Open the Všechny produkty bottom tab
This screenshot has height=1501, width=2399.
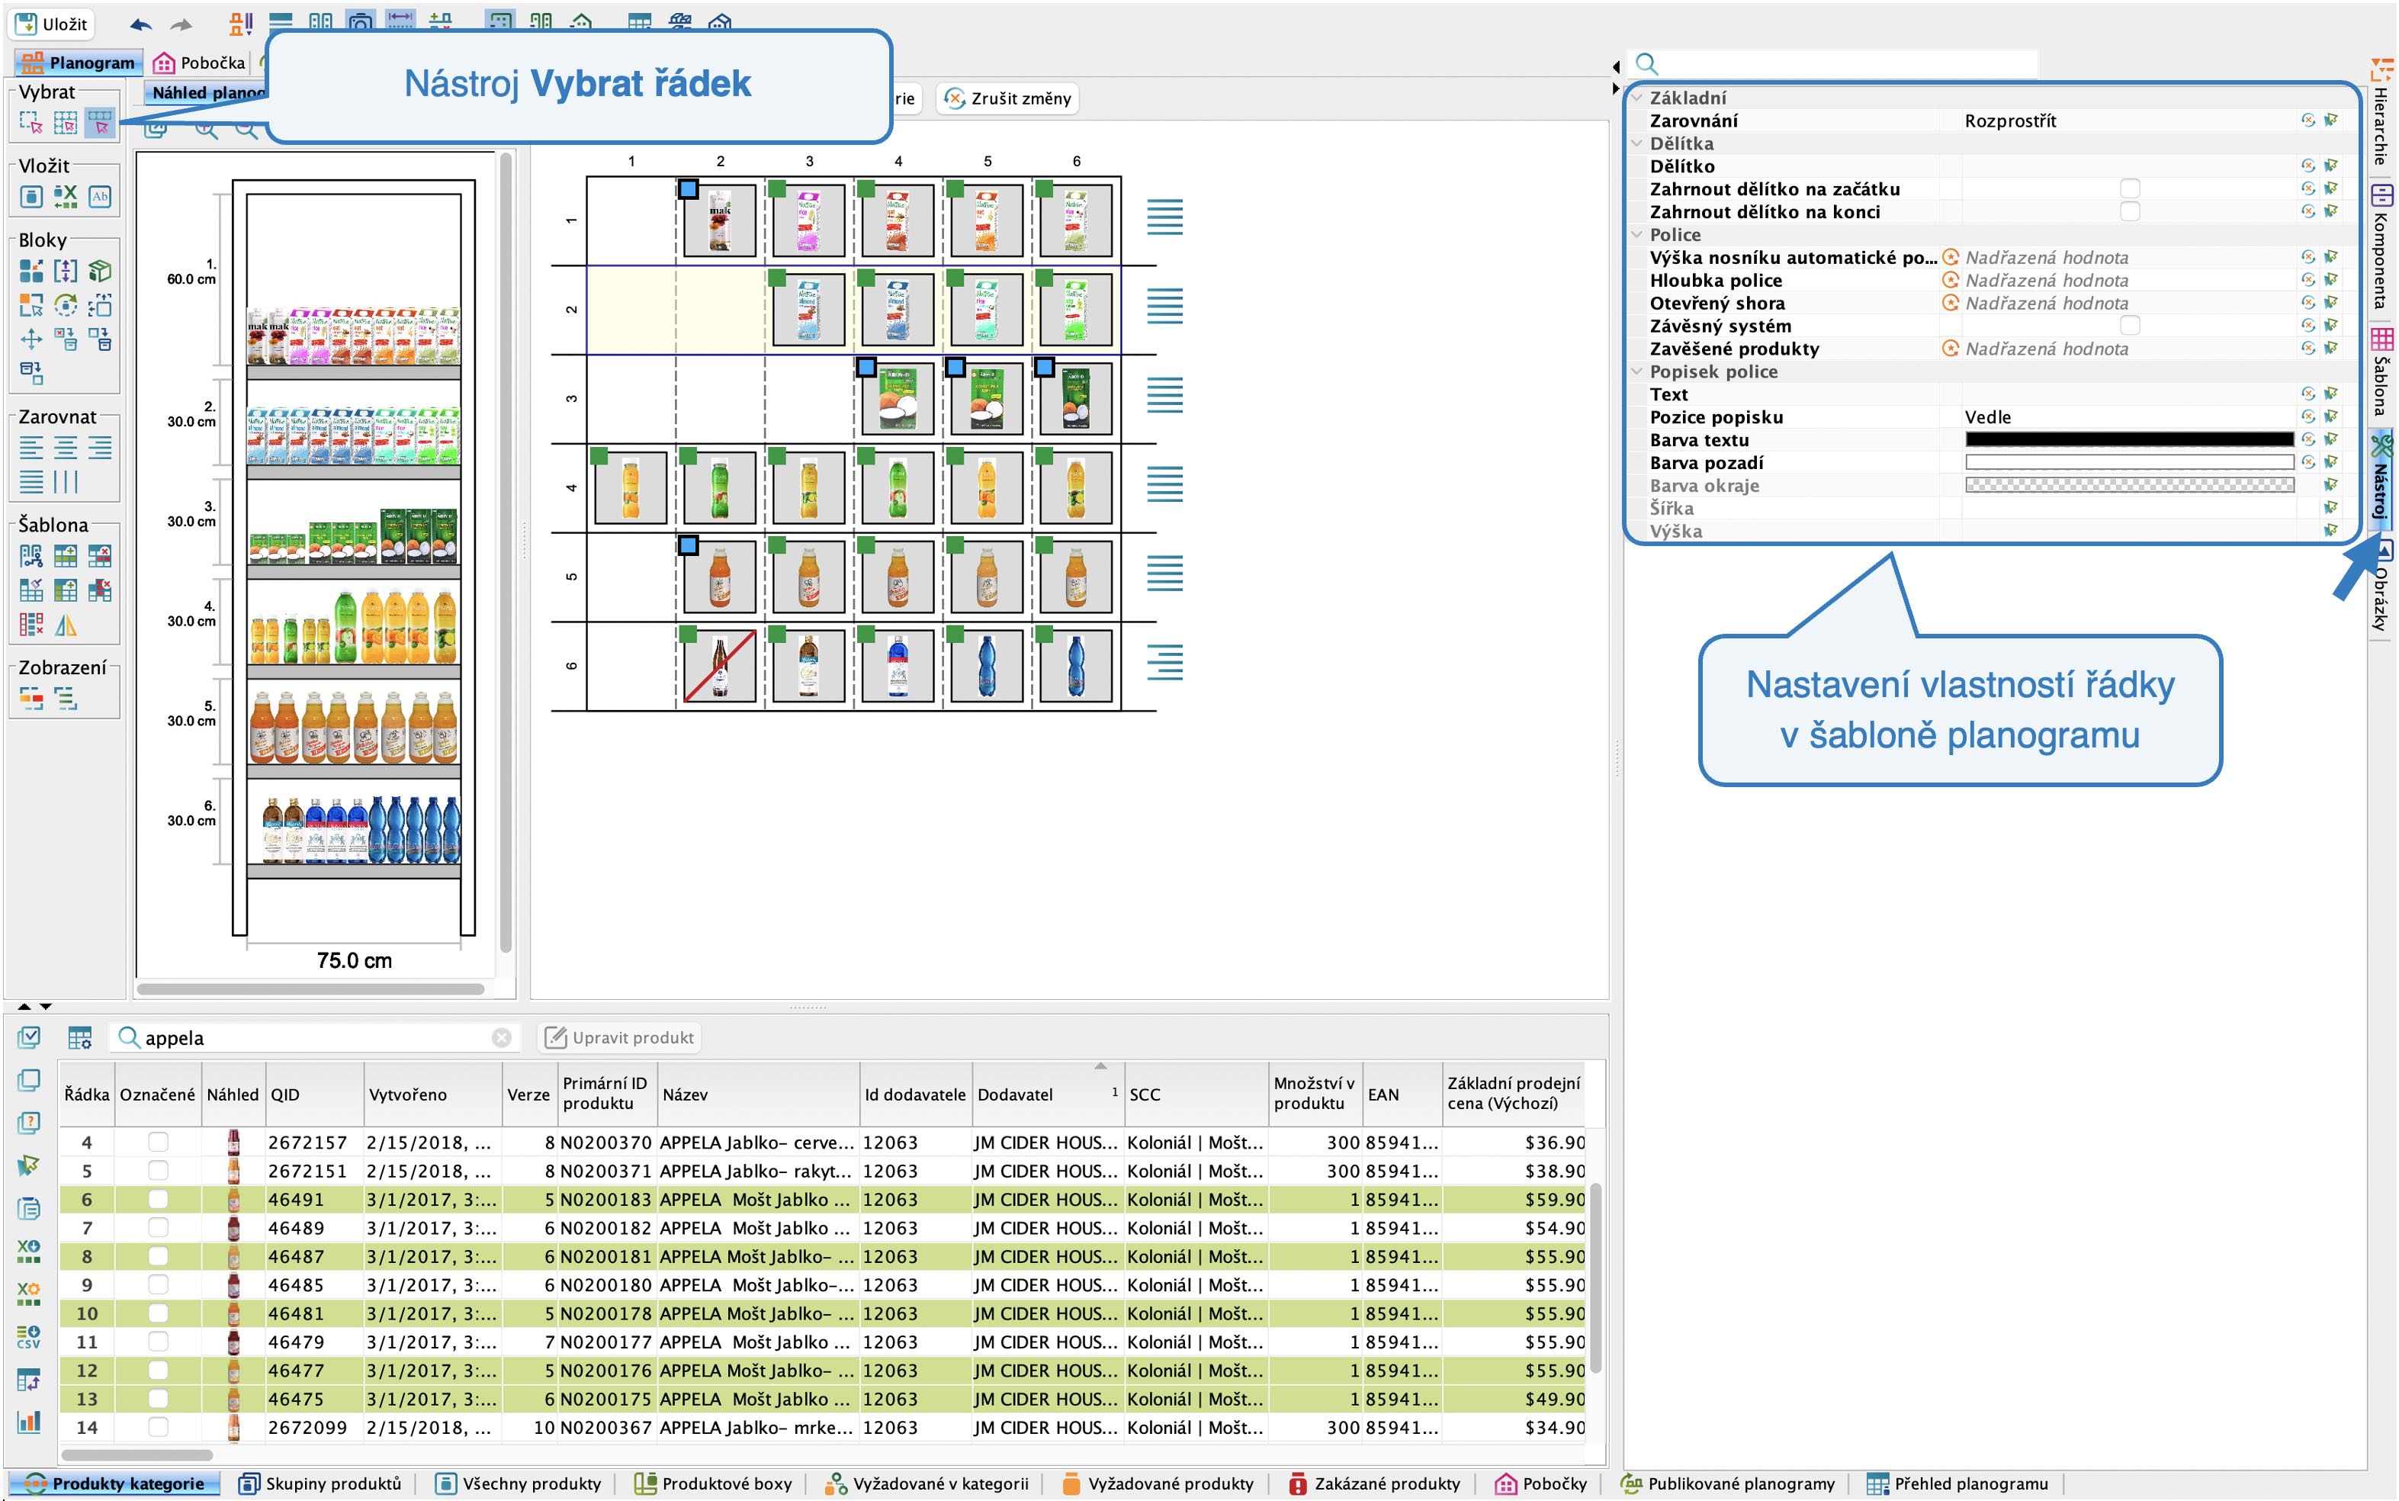(x=519, y=1483)
